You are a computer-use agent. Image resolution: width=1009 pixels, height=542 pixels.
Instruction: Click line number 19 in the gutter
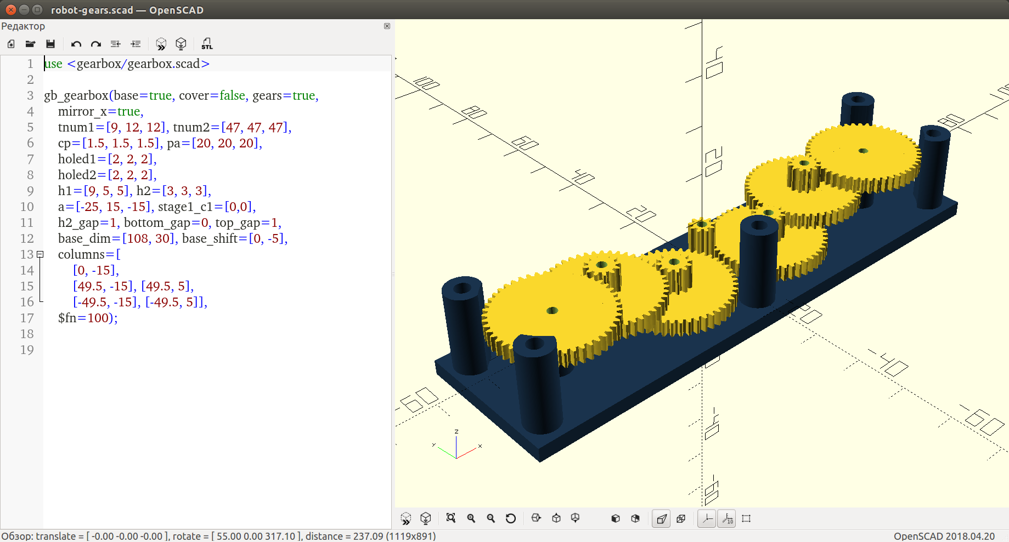[27, 350]
